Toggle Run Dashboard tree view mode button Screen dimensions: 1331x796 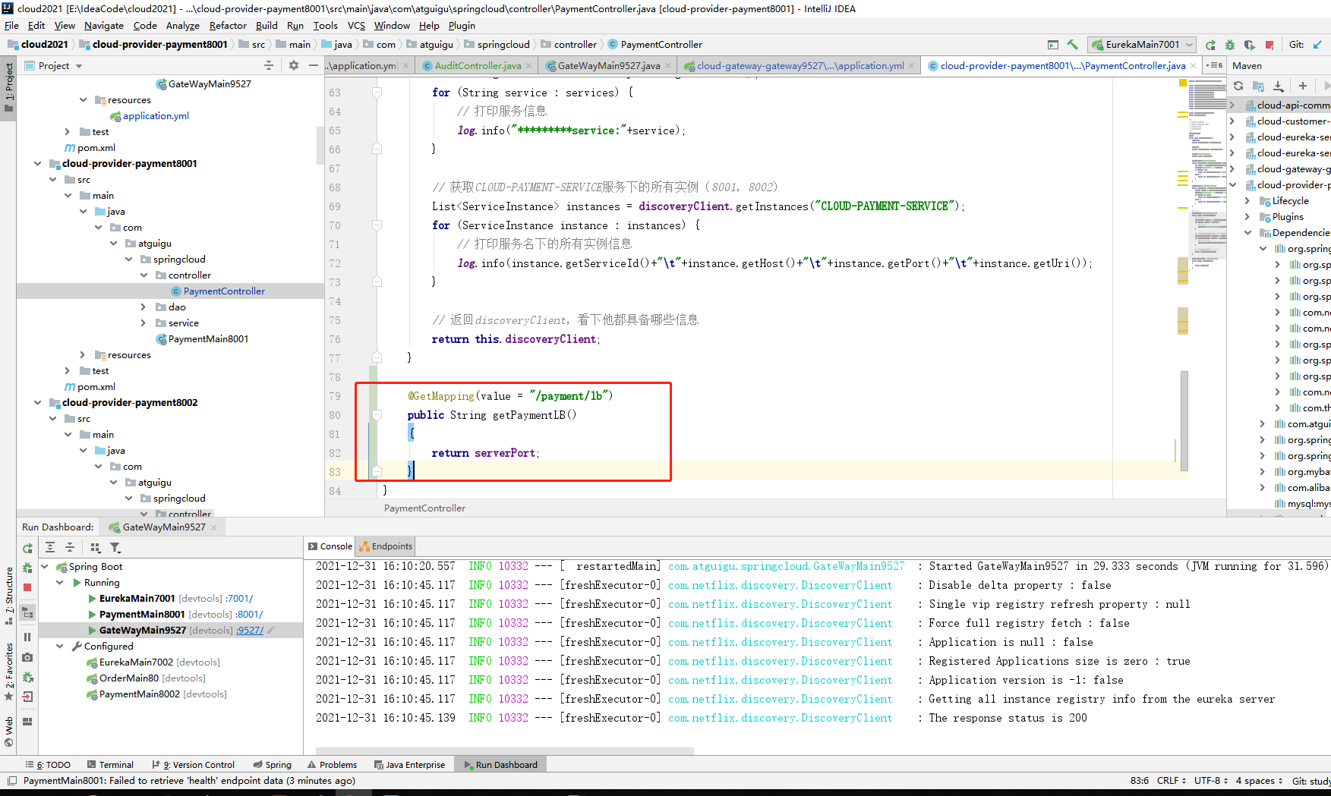tap(27, 612)
